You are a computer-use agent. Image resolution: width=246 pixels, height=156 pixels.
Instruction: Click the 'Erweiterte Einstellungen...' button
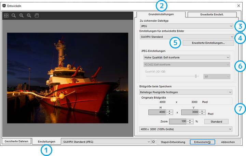point(208,43)
